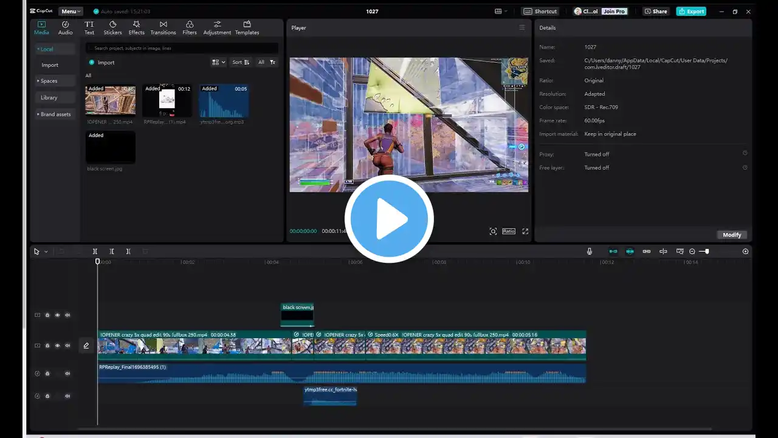Open the Filters tab
Viewport: 778px width, 438px height.
pyautogui.click(x=190, y=28)
